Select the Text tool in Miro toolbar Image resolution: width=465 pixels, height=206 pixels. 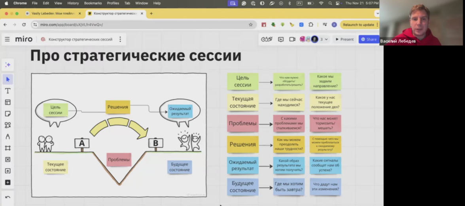pos(8,91)
